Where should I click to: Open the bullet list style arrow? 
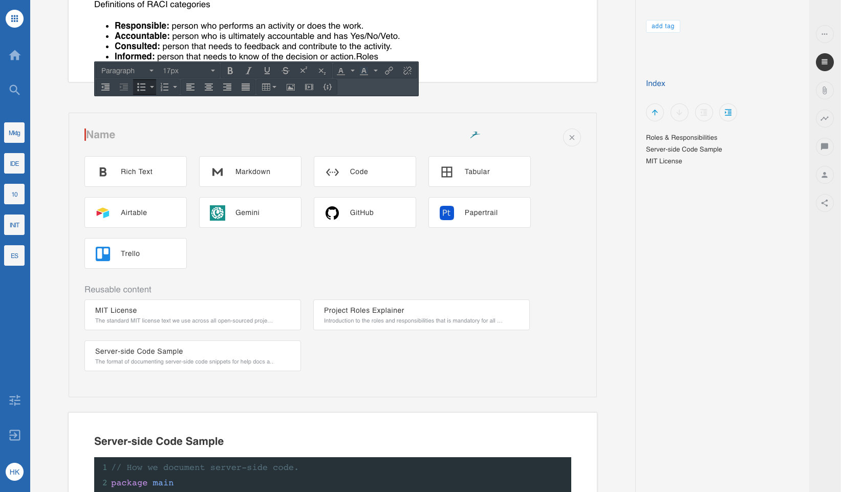point(152,87)
